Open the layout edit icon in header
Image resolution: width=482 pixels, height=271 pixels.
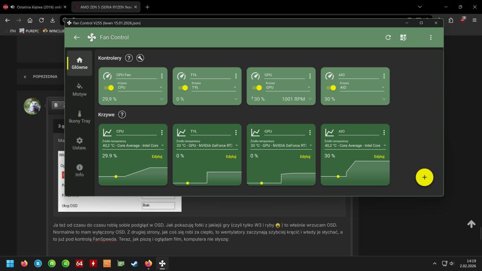tap(403, 38)
